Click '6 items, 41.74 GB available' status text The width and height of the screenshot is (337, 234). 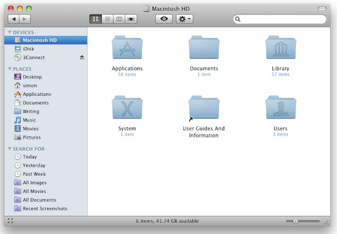click(x=167, y=221)
